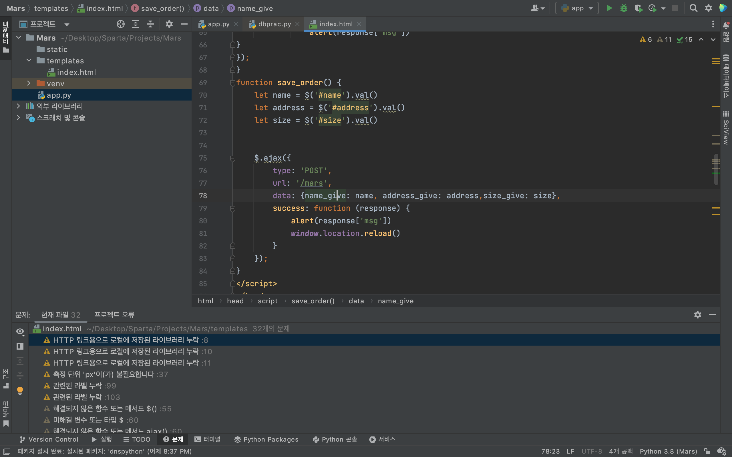
Task: Open the profiler options dropdown arrow
Action: tap(663, 9)
